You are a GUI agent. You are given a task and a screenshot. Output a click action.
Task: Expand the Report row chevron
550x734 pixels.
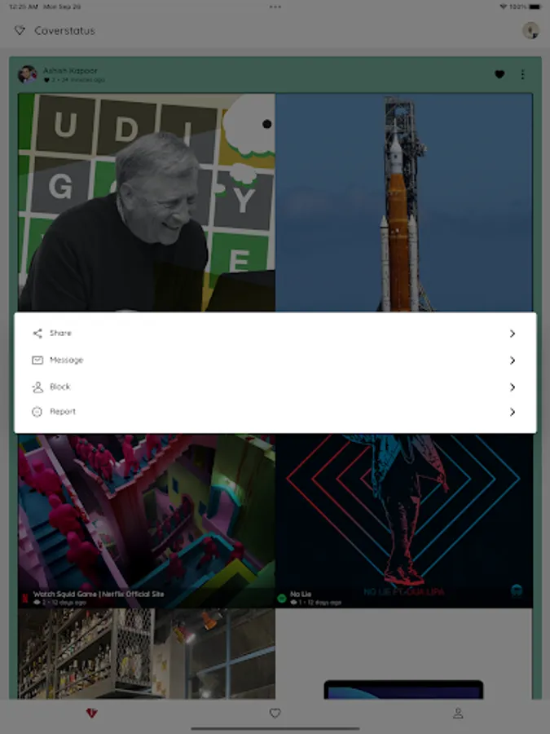(x=513, y=412)
